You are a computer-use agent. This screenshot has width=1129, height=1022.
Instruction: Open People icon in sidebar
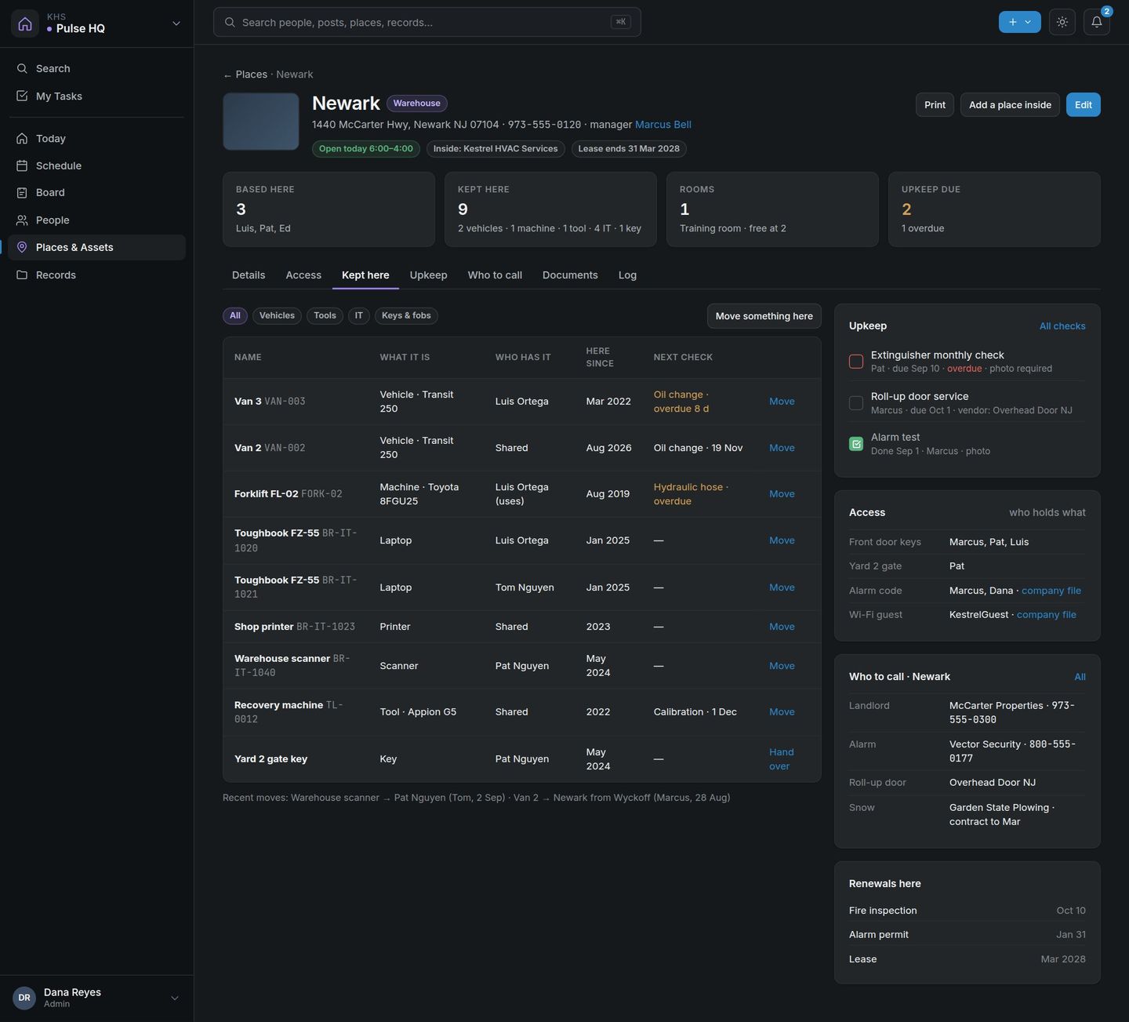(22, 220)
